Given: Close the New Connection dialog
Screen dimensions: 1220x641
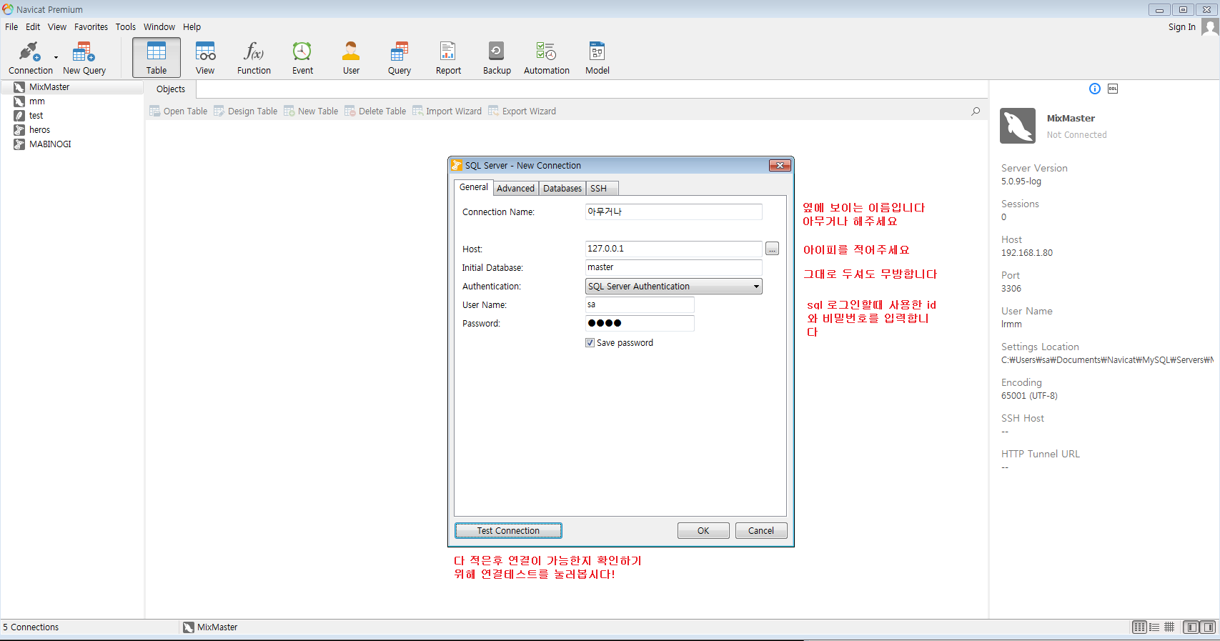Looking at the screenshot, I should point(780,165).
